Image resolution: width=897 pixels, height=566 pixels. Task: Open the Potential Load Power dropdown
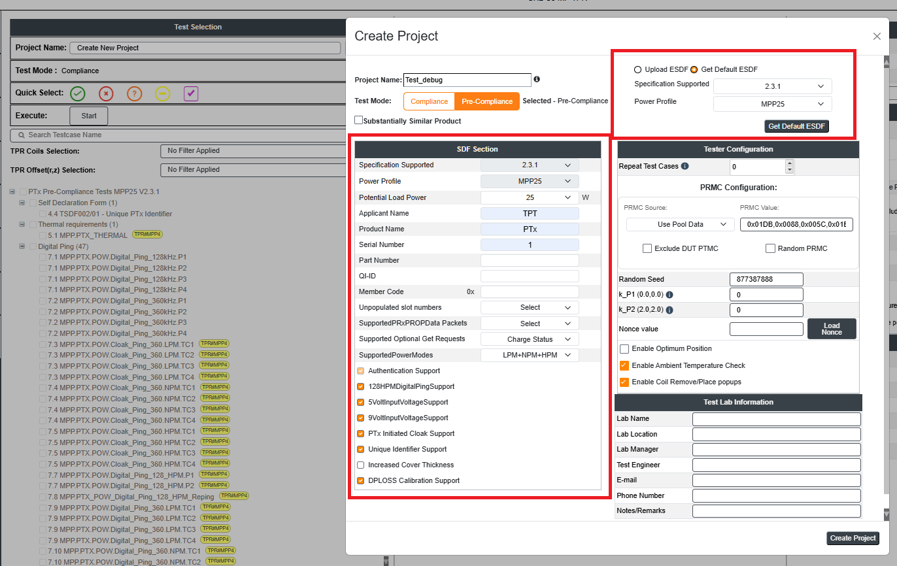[530, 197]
